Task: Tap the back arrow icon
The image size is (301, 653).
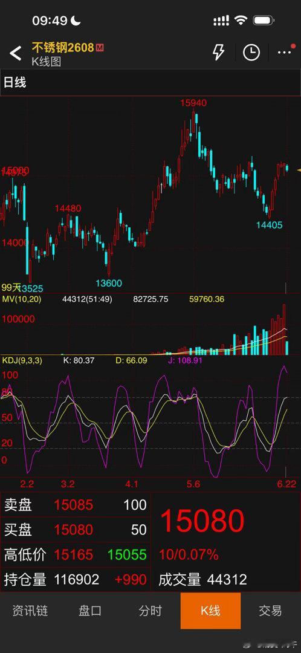Action: (16, 53)
